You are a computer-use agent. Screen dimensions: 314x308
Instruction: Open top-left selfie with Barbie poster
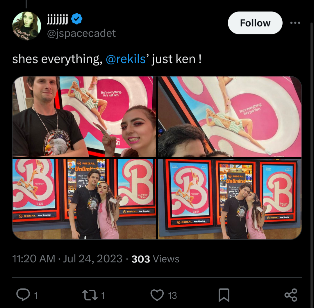pyautogui.click(x=84, y=117)
